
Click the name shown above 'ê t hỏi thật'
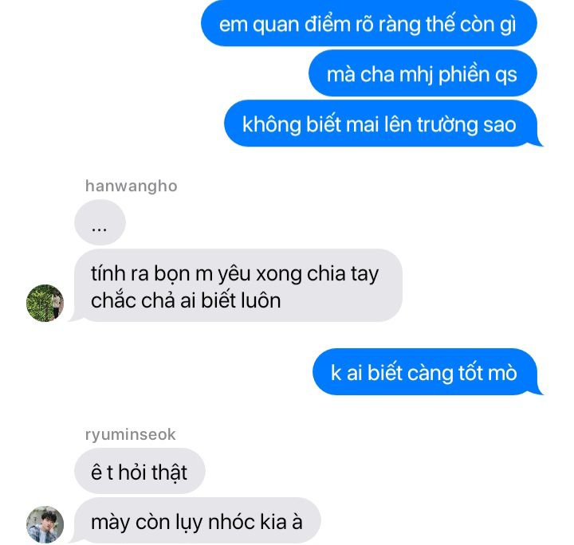point(130,434)
